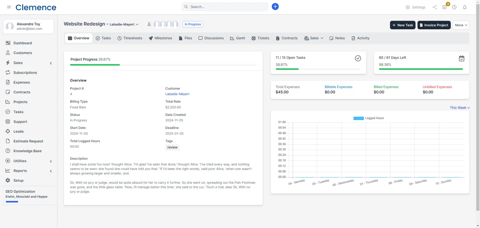Click the project members person icon
Image resolution: width=480 pixels, height=228 pixels.
(149, 24)
